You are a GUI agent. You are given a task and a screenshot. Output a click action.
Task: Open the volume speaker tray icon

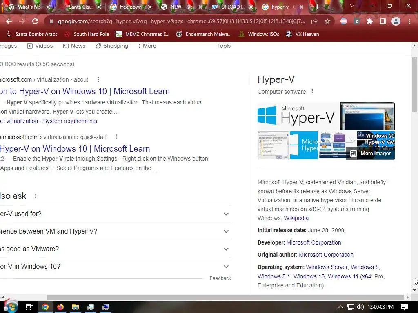click(x=360, y=307)
